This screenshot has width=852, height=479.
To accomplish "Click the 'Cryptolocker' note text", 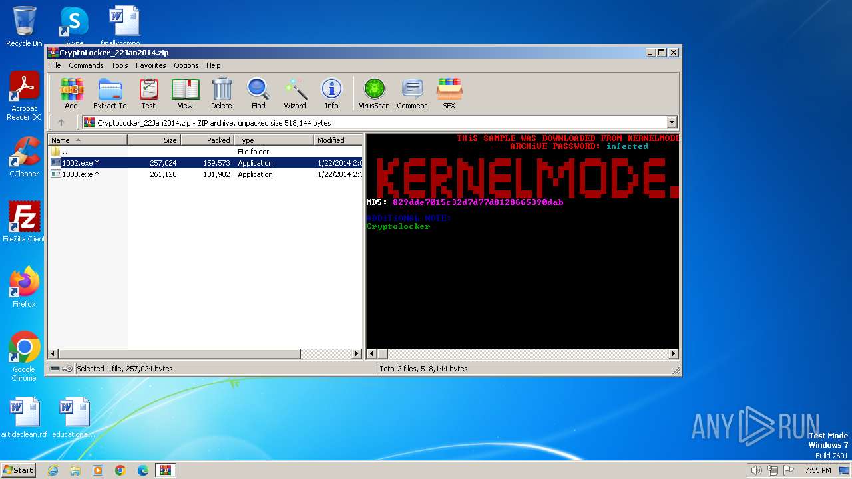I will [398, 226].
